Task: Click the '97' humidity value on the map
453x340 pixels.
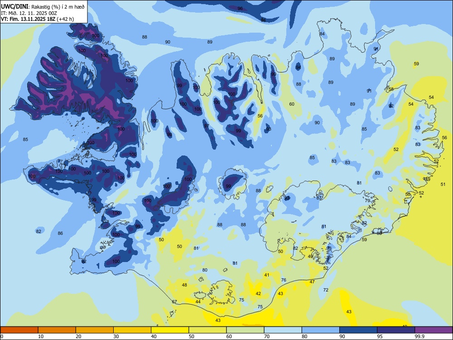Action: pyautogui.click(x=207, y=126)
